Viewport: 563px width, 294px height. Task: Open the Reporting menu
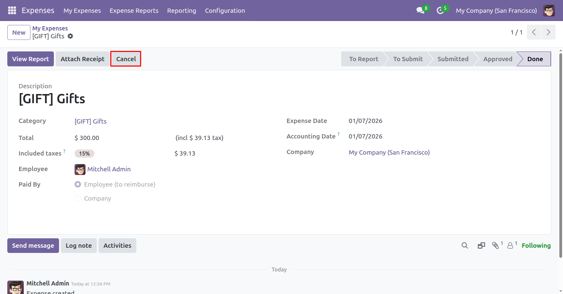pyautogui.click(x=182, y=11)
